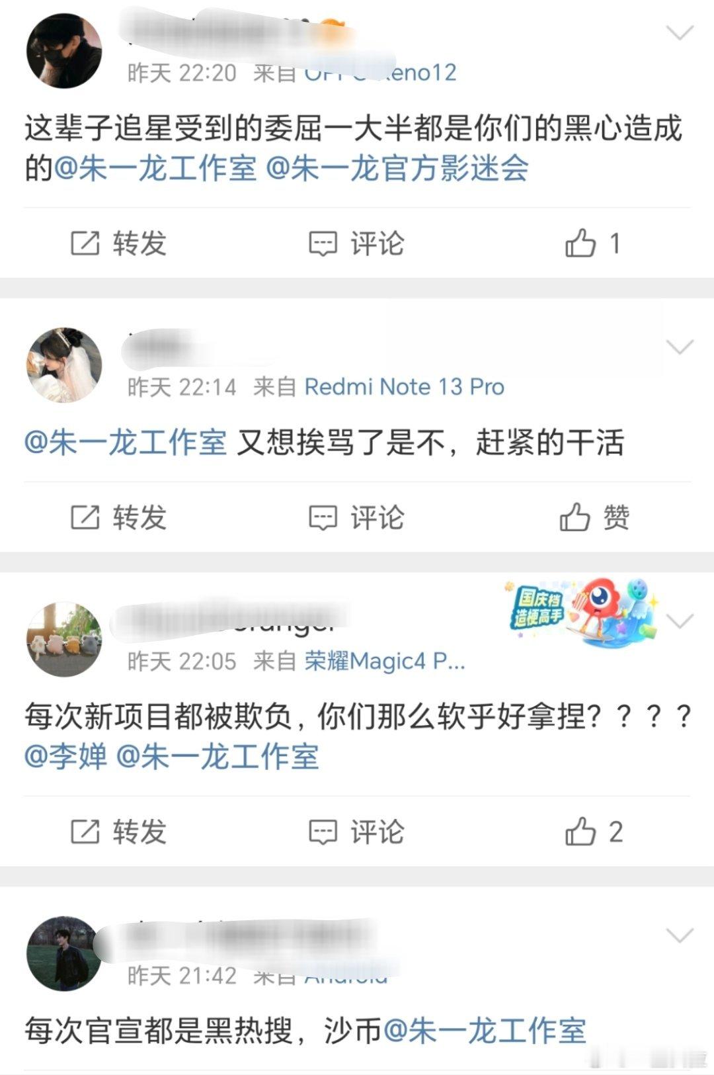Like the post with 2 likes
This screenshot has height=1075, width=714.
pyautogui.click(x=594, y=832)
